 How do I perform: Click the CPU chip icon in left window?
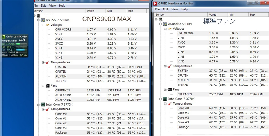(x=43, y=104)
